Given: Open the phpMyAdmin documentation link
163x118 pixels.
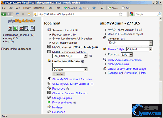Looking at the screenshot, I should [x=125, y=60].
